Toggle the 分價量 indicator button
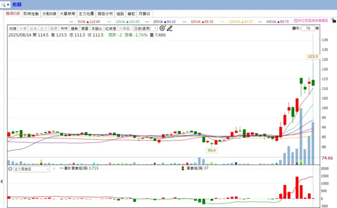Viewport: 337px width, 208px height. click(x=124, y=29)
